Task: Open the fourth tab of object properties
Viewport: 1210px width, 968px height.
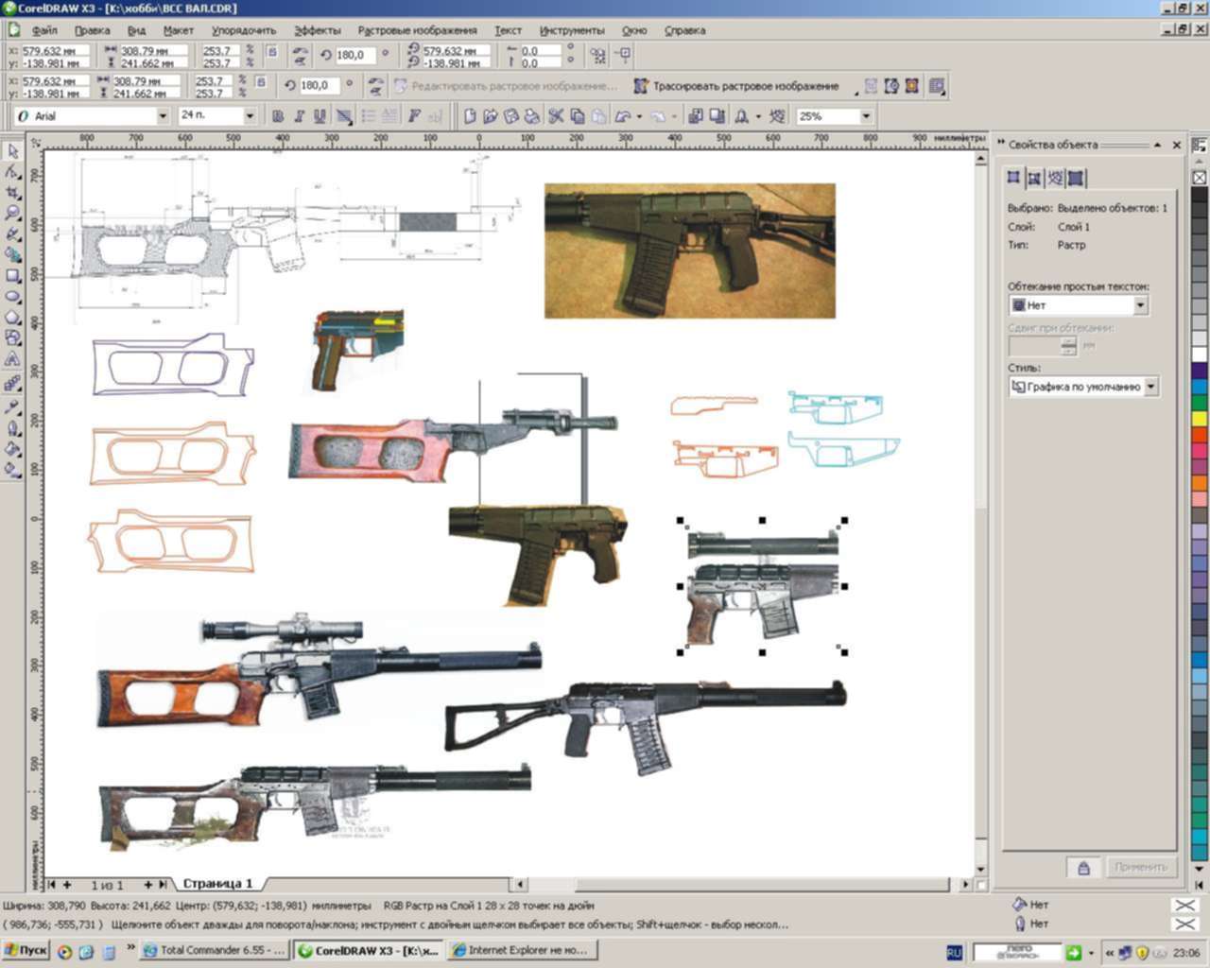Action: pyautogui.click(x=1076, y=178)
